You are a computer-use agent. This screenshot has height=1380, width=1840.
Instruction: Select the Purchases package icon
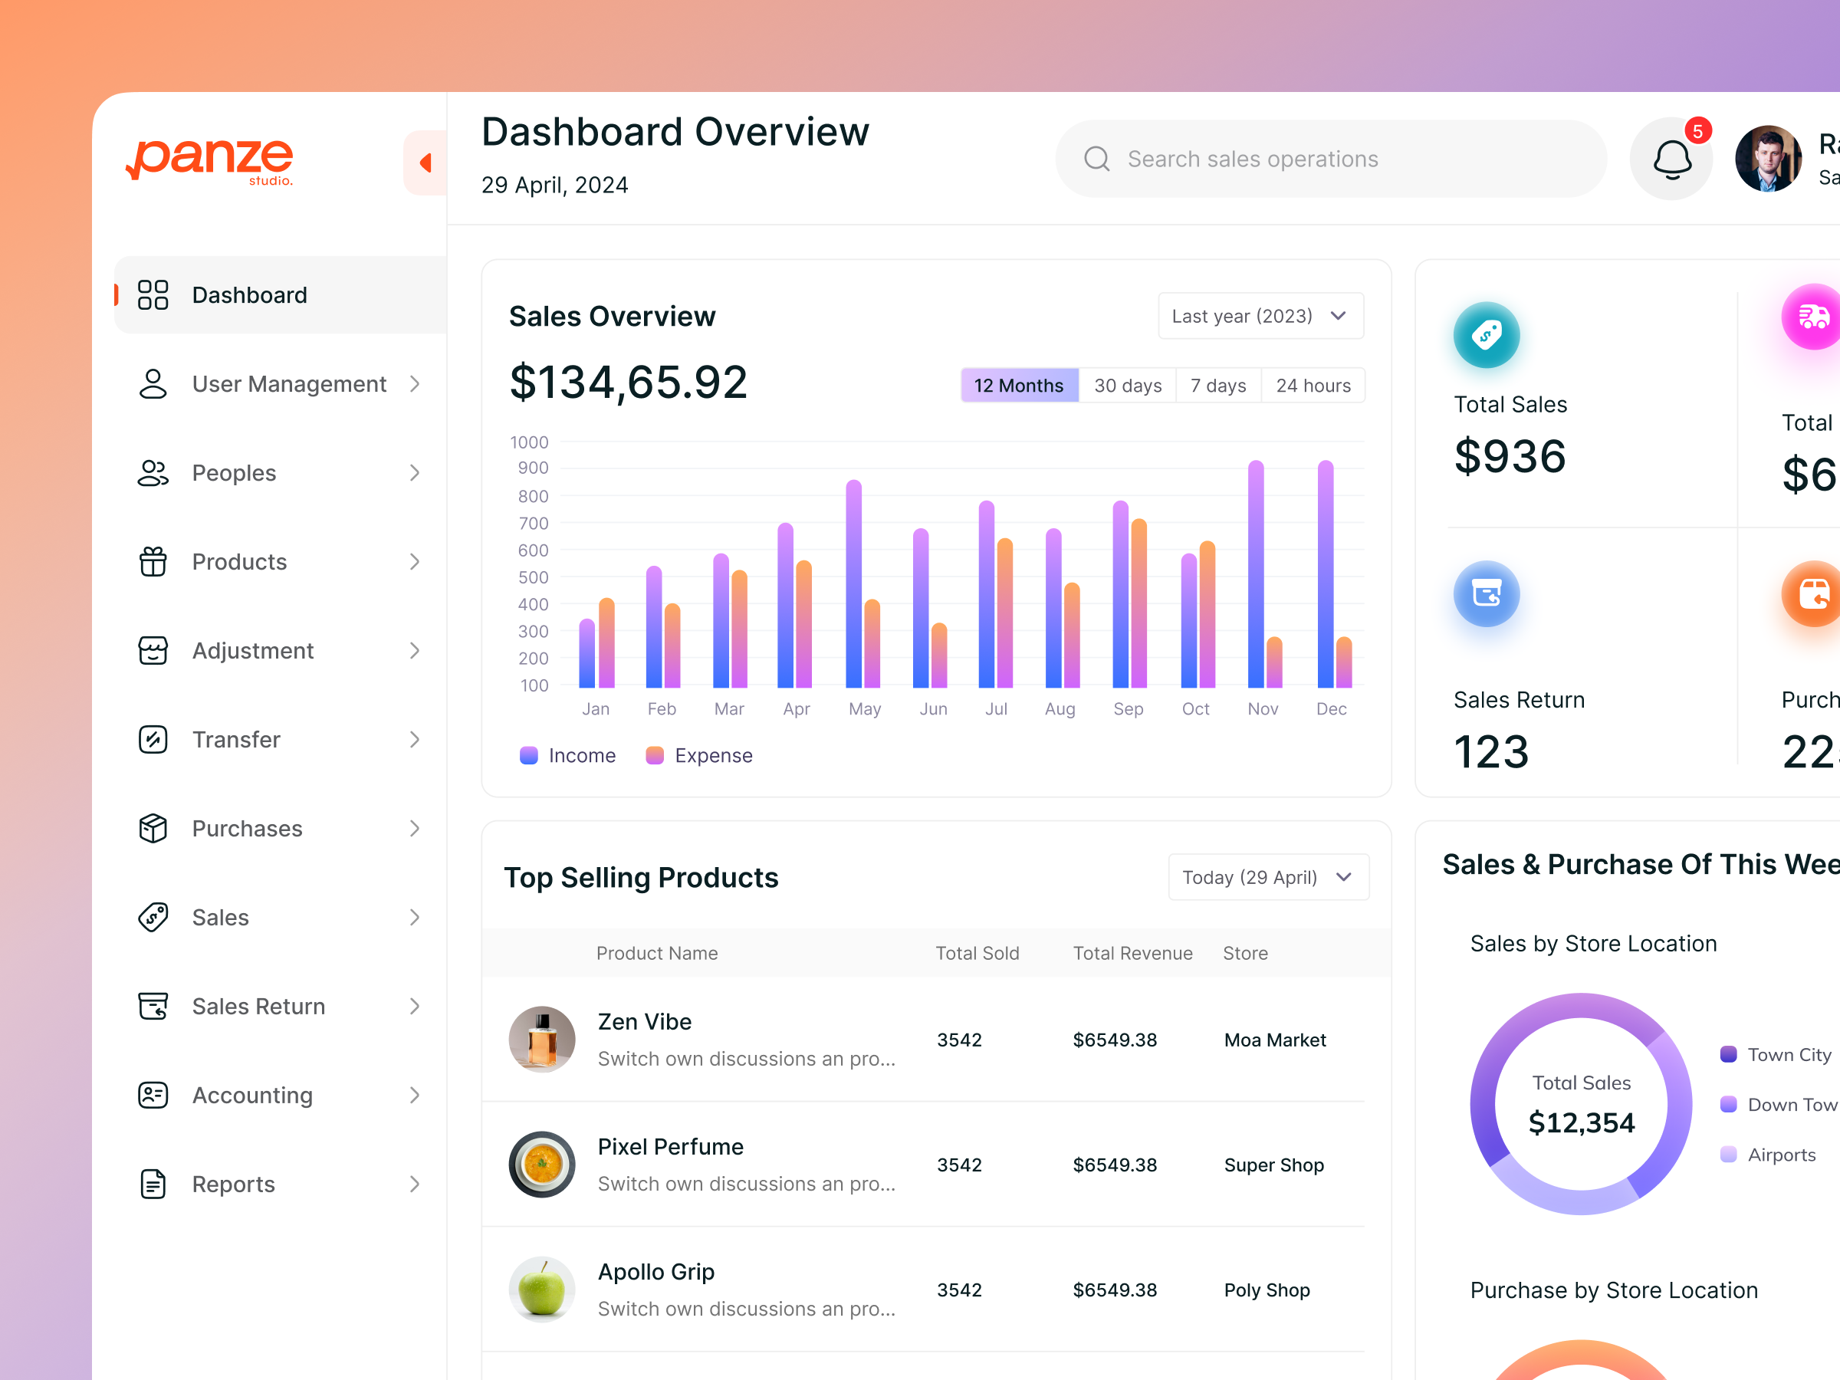coord(153,828)
